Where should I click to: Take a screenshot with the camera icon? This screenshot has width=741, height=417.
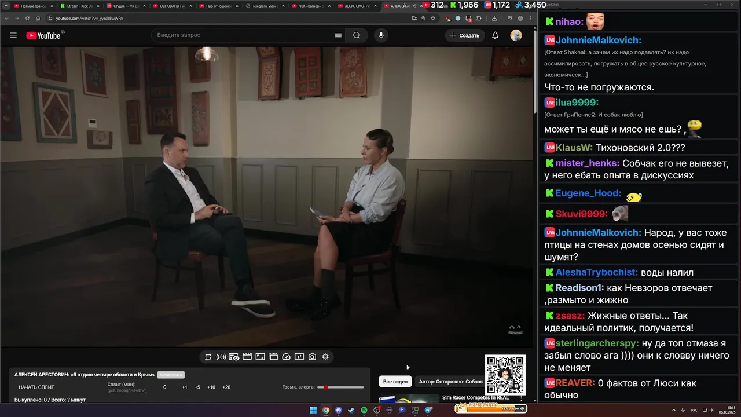pyautogui.click(x=312, y=357)
